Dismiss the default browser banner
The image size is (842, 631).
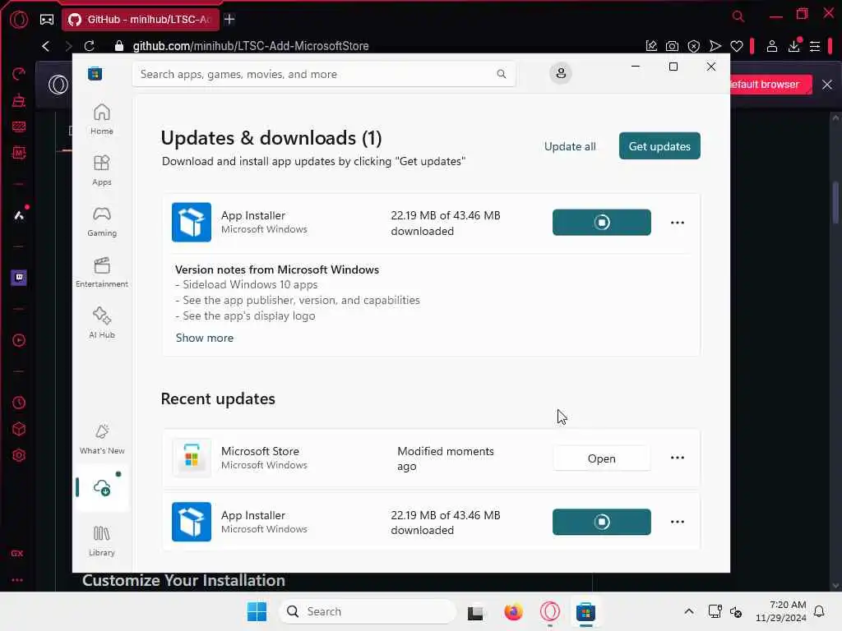point(827,85)
